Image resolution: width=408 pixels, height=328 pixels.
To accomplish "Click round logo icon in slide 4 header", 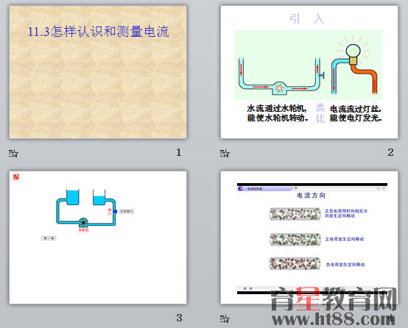I will [x=241, y=188].
